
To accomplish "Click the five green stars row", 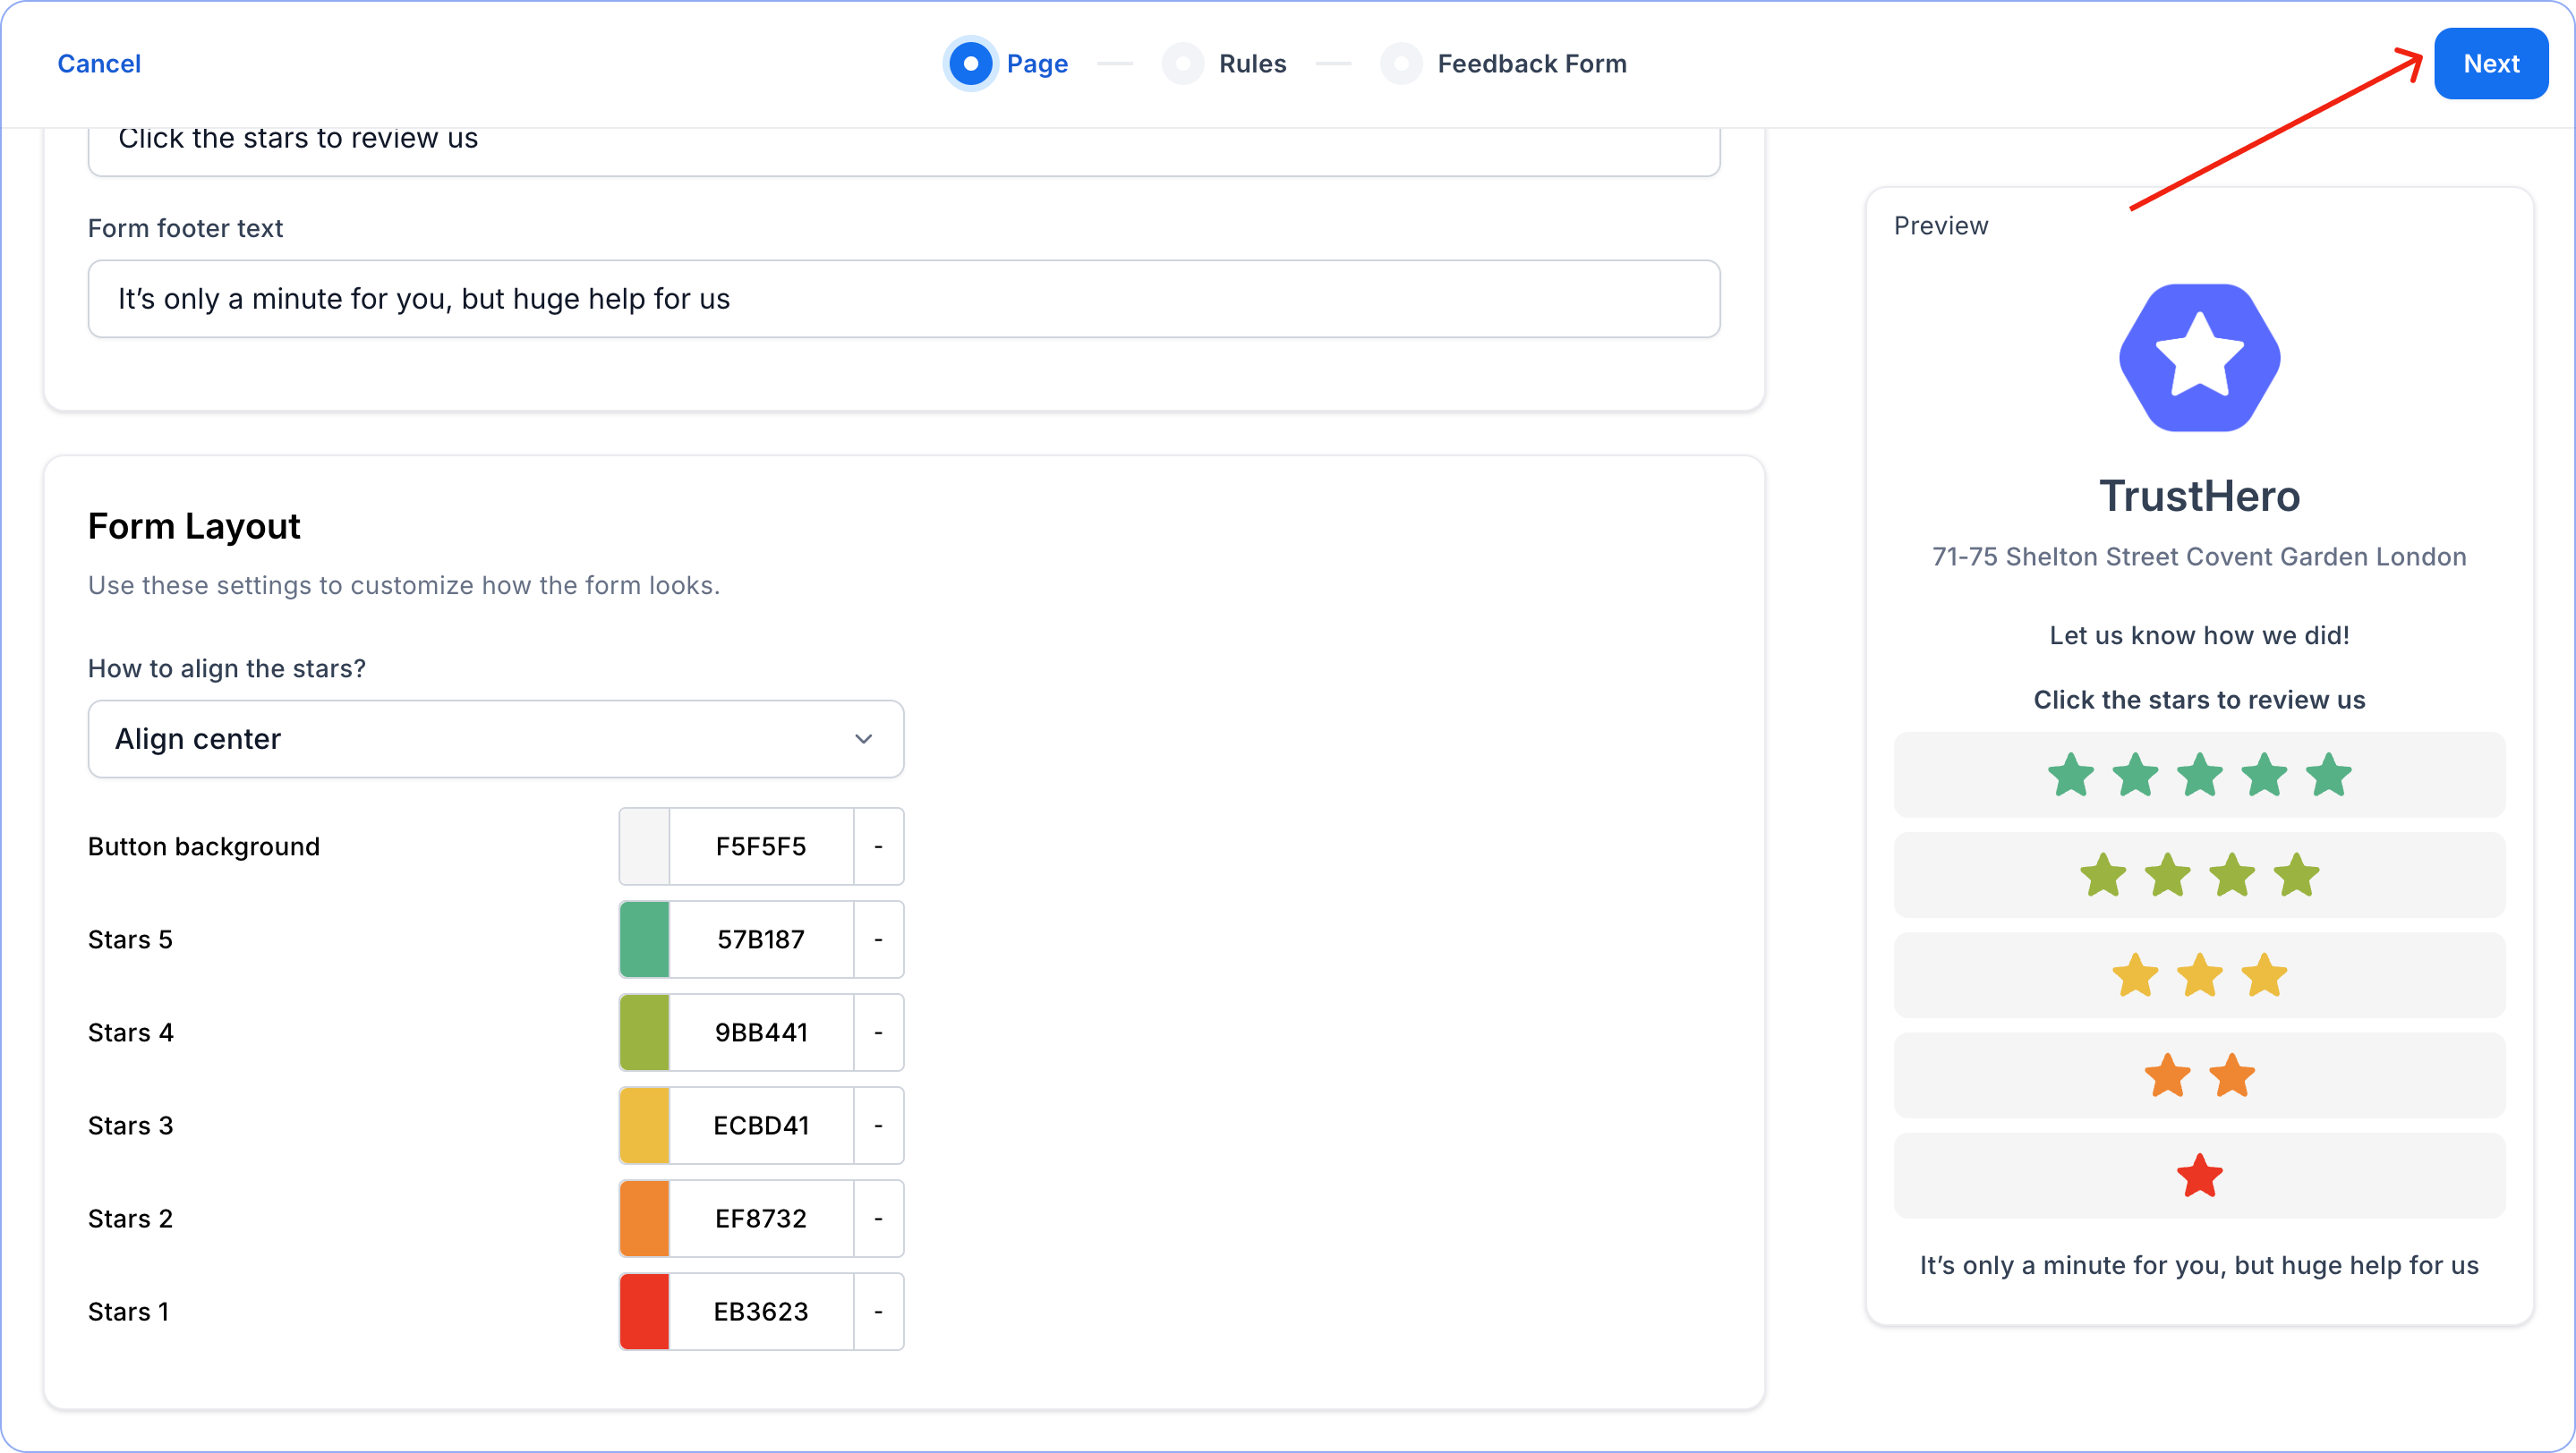I will point(2199,775).
